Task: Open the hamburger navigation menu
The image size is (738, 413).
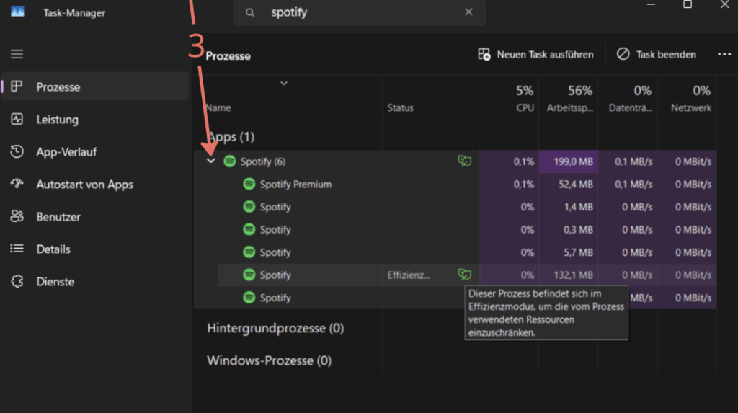Action: point(17,54)
